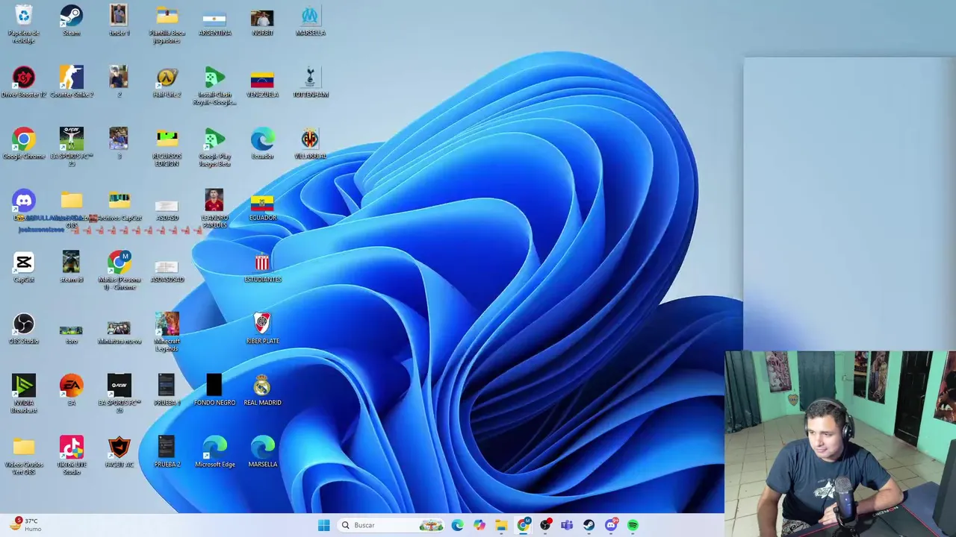Launch the Steam desktop shortcut
The height and width of the screenshot is (537, 956).
(72, 20)
